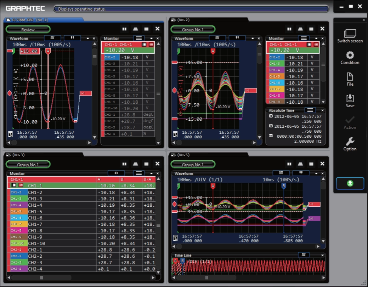Toggle the ON indicator for CH1-1 in No.3
368x287 pixels.
pyautogui.click(x=21, y=185)
